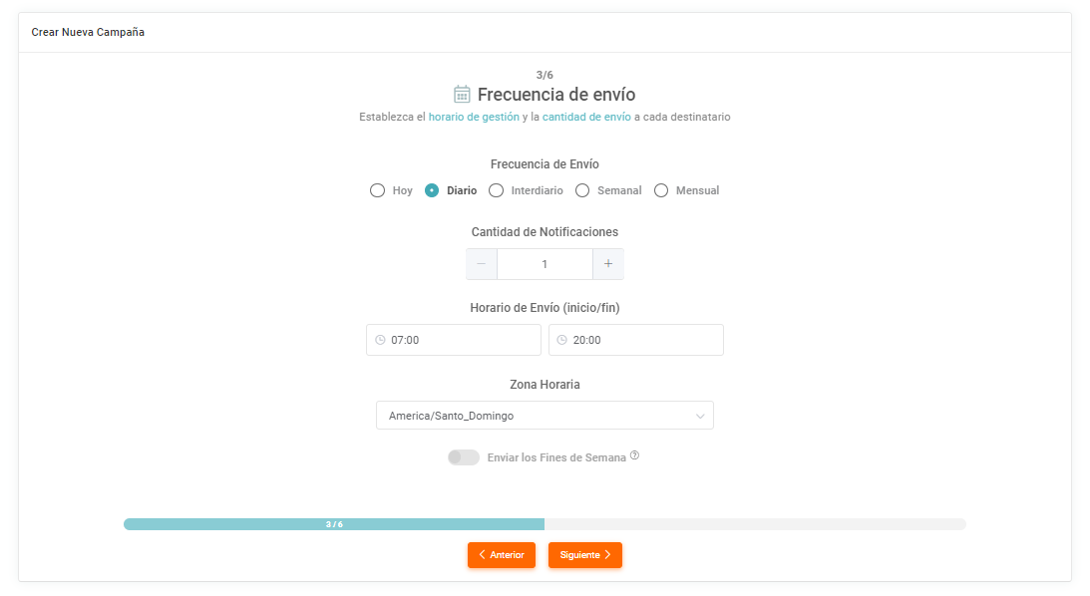The image size is (1090, 596).
Task: Click the cantidad de envío link
Action: click(x=586, y=117)
